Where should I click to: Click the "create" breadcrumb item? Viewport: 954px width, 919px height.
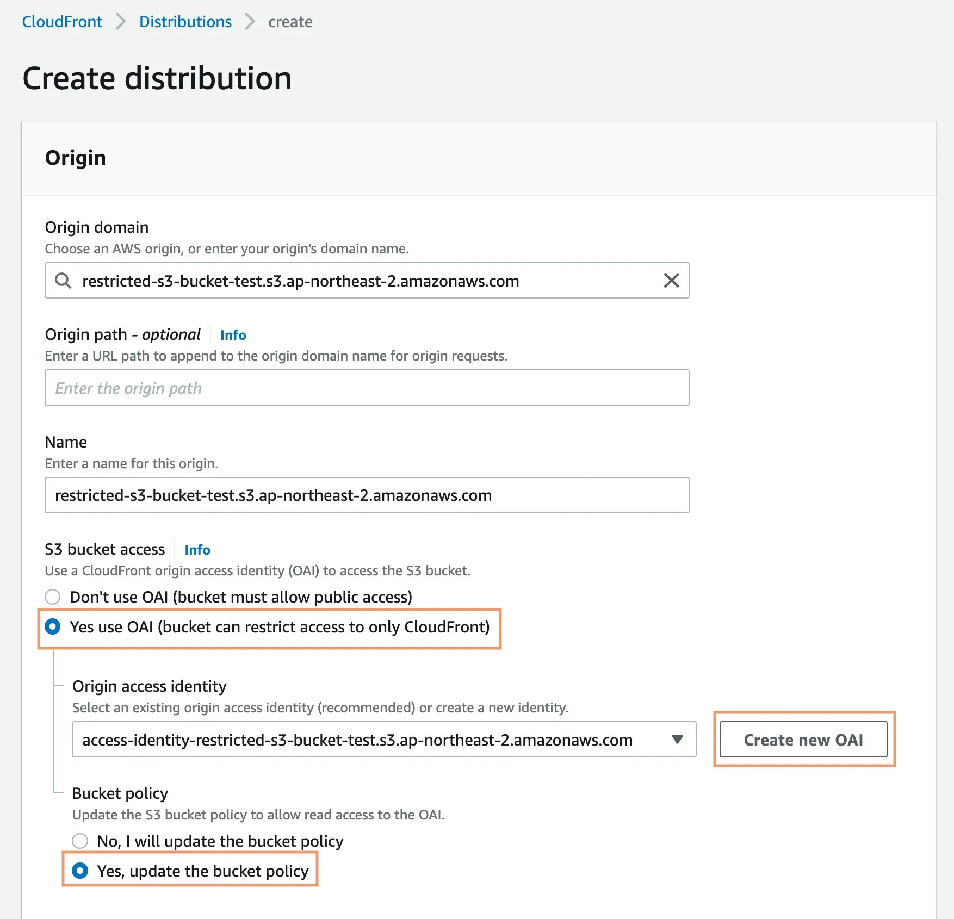pos(290,22)
